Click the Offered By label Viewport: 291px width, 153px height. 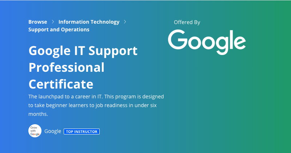[x=187, y=22]
